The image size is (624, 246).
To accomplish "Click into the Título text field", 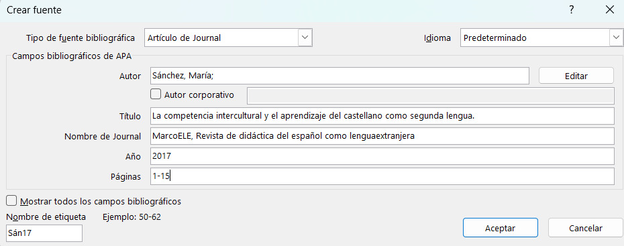I will click(382, 116).
